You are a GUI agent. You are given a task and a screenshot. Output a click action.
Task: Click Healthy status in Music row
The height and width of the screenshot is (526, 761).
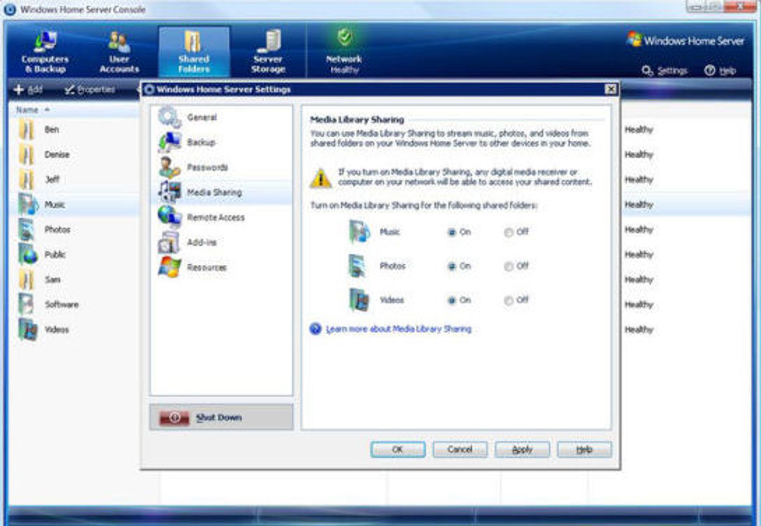639,205
